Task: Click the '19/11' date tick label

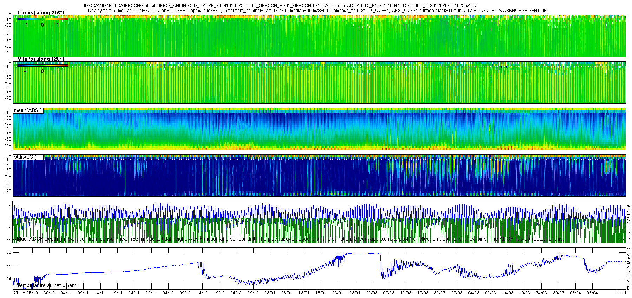Action: [x=117, y=293]
